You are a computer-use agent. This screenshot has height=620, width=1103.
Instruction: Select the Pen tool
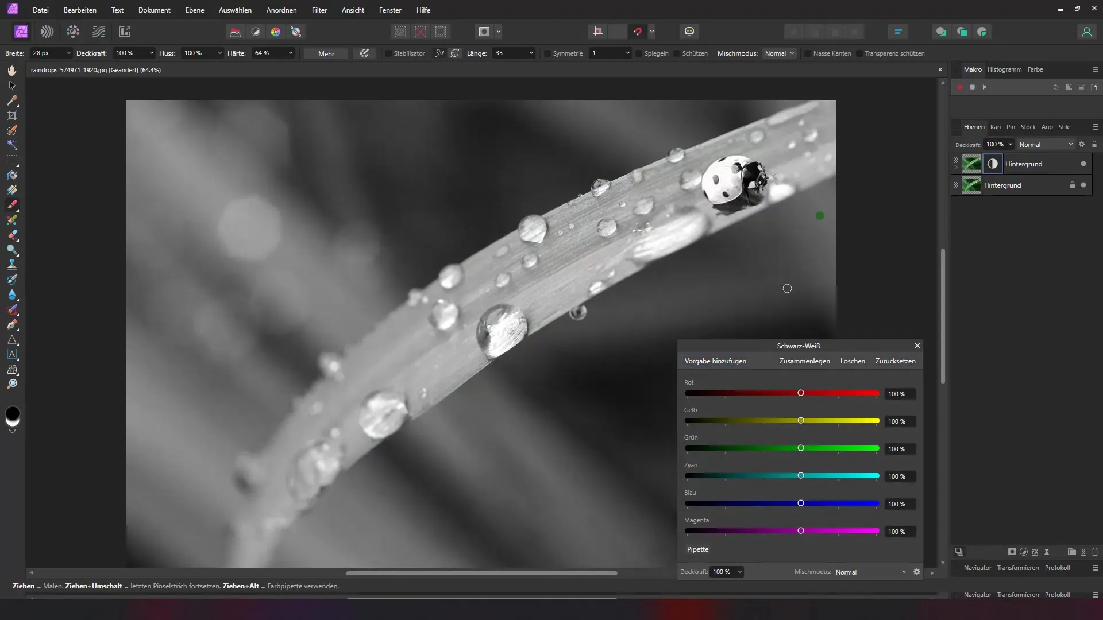tap(12, 324)
